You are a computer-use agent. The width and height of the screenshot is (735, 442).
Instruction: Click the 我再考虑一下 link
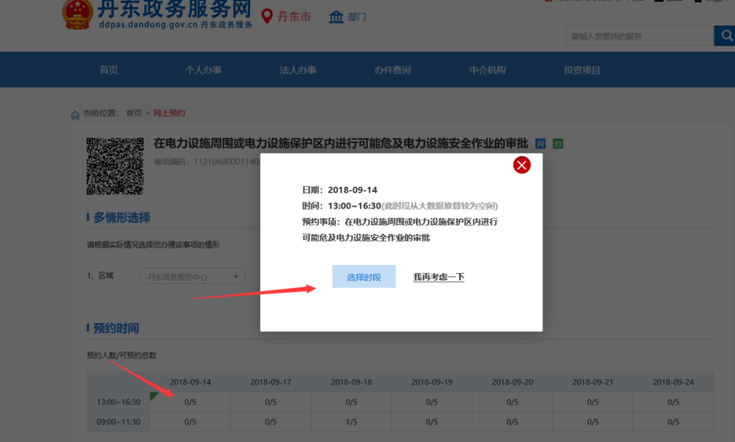click(438, 277)
